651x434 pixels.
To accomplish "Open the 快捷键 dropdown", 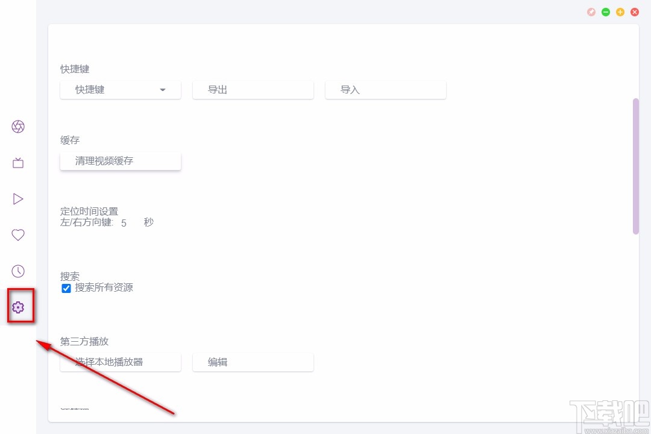I will coord(120,89).
